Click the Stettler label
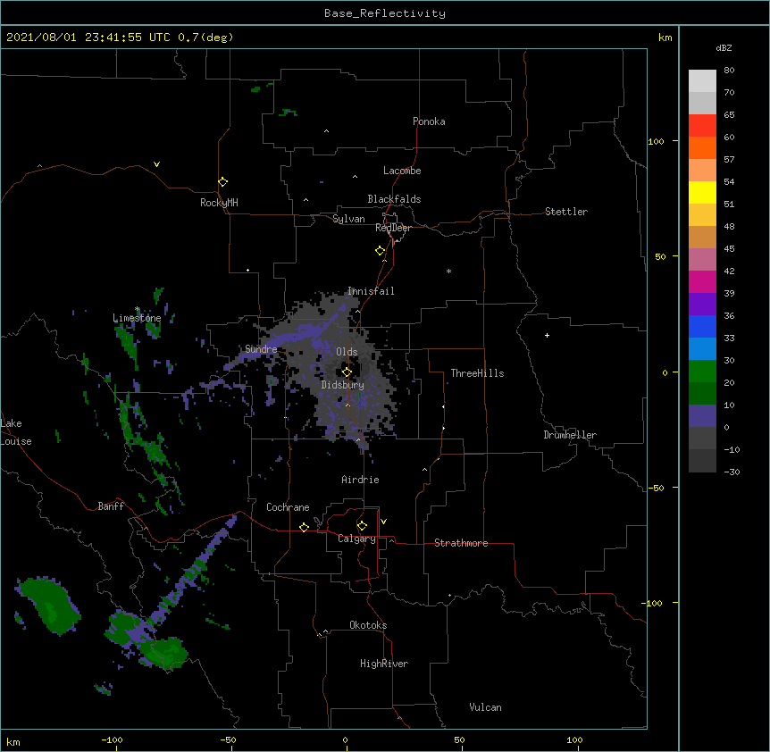The image size is (770, 752). (566, 212)
